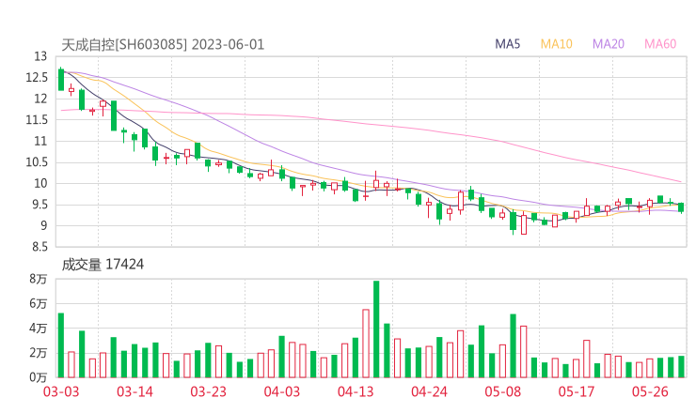Click the MA60 legend label
The width and height of the screenshot is (696, 413).
pyautogui.click(x=660, y=44)
